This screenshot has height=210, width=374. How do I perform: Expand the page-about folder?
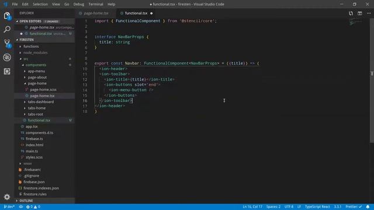37,78
